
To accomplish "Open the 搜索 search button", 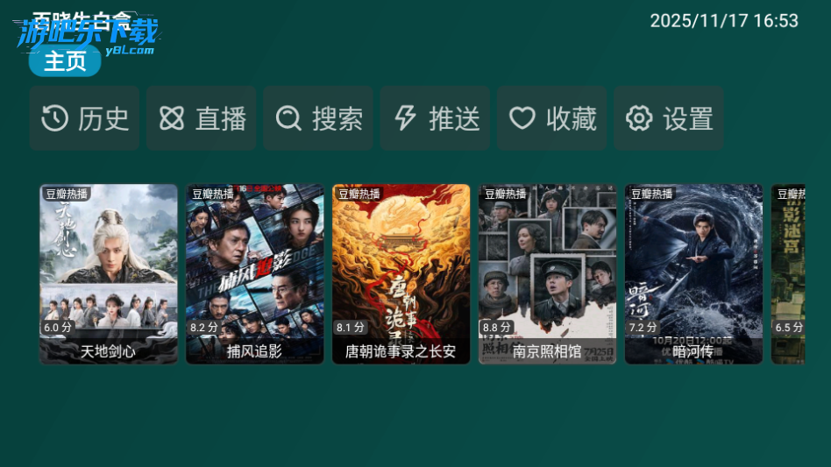I will (318, 118).
